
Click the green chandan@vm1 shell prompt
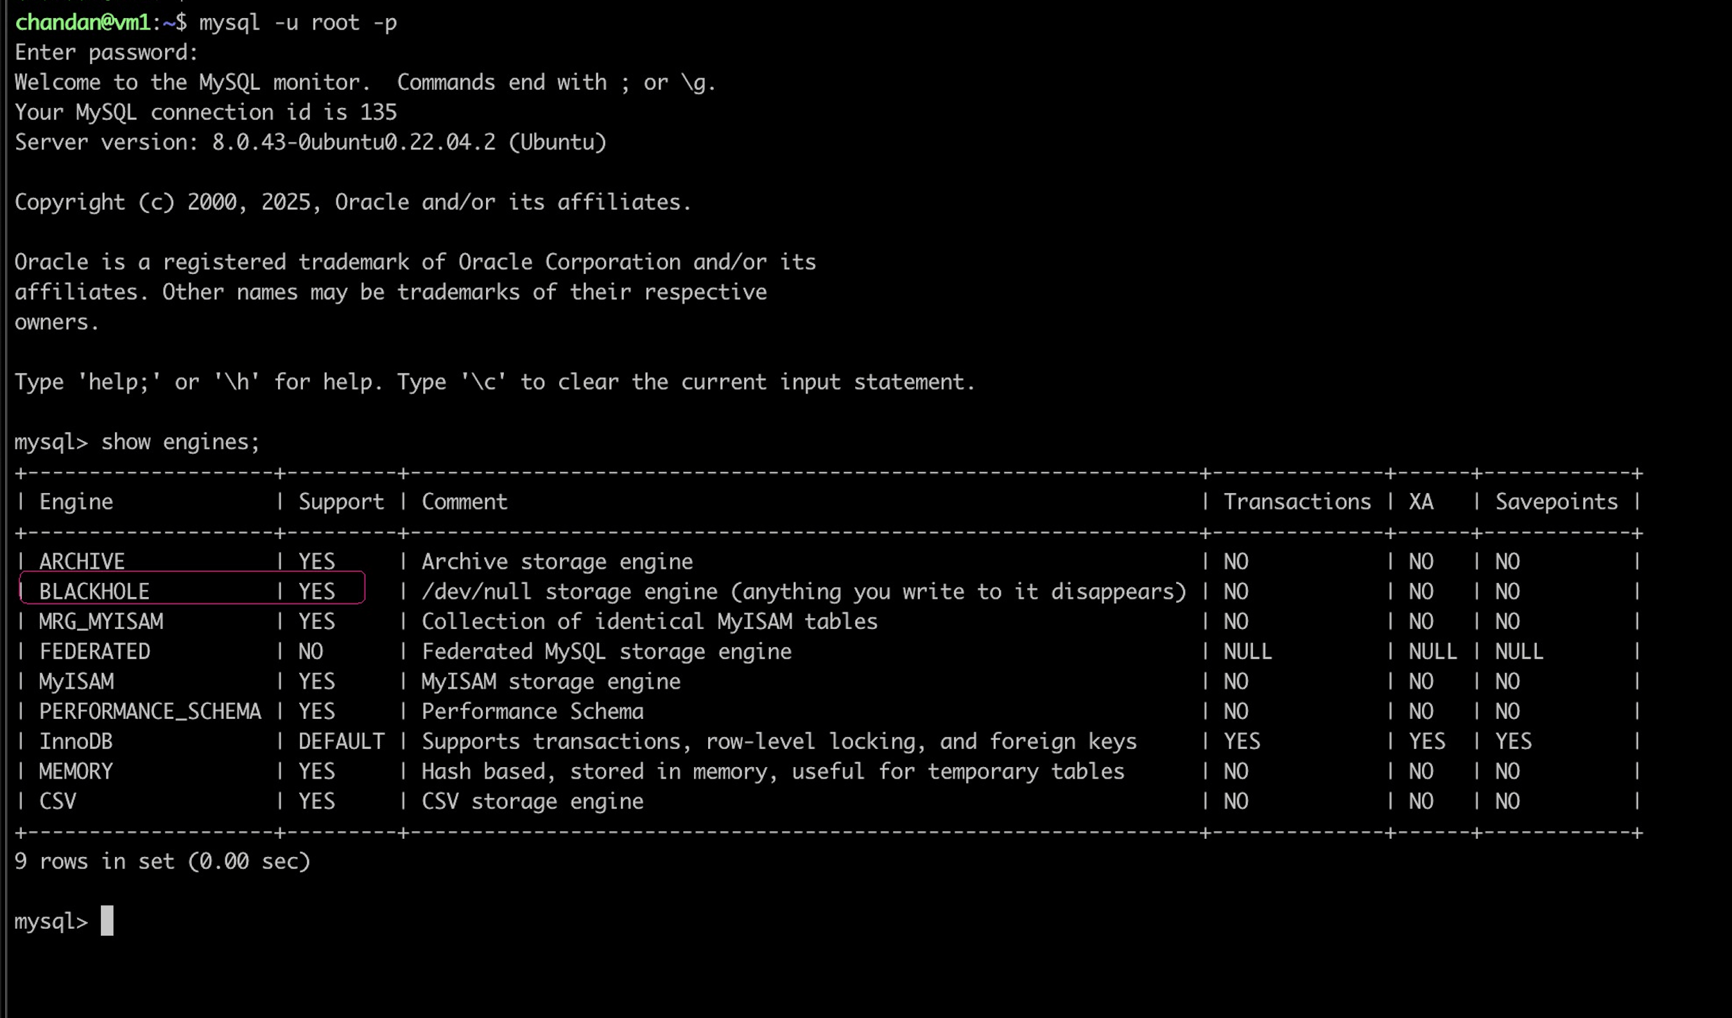pos(82,22)
